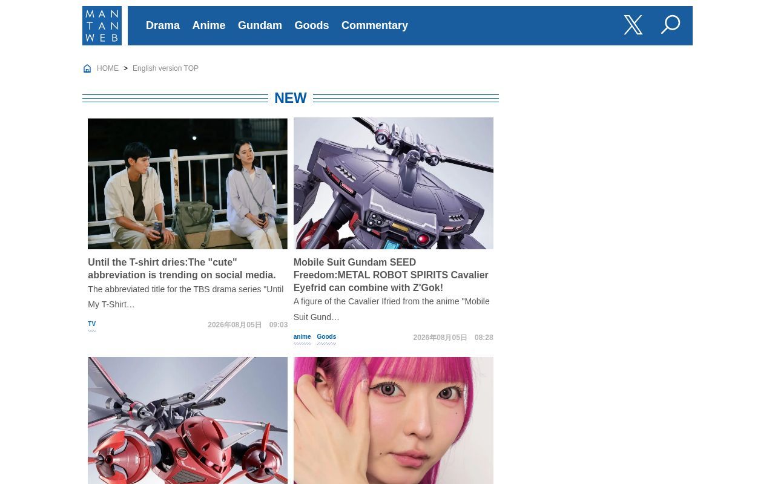Open the search magnifier icon
This screenshot has width=775, height=484.
[670, 25]
